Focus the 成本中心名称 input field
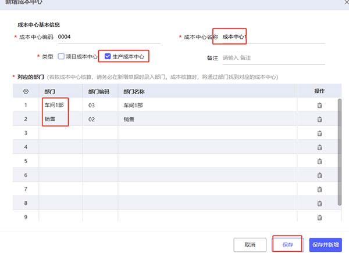The width and height of the screenshot is (349, 253). tap(274, 37)
